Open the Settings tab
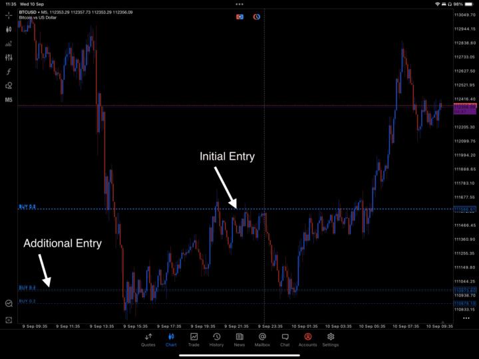Viewport: 479px width, 359px height. pos(331,340)
